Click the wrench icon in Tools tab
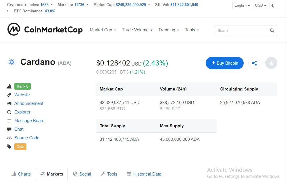This screenshot has height=183, width=287. click(103, 174)
